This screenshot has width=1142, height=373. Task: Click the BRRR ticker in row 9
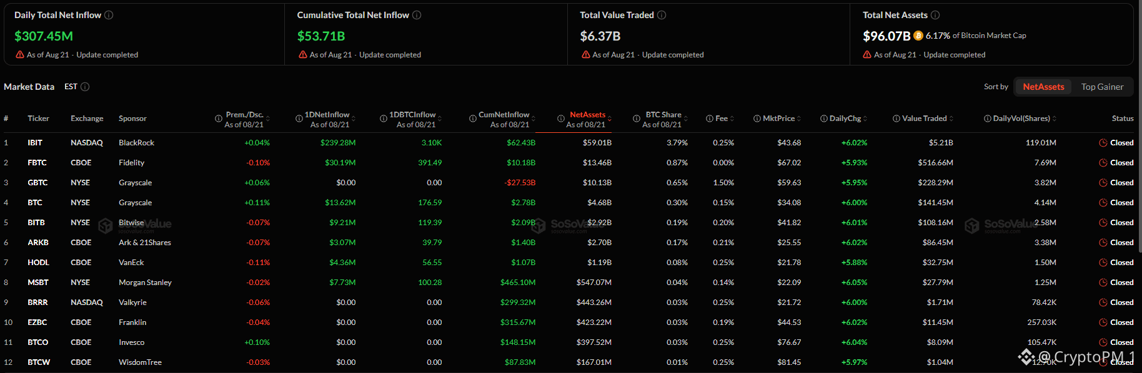(x=37, y=303)
